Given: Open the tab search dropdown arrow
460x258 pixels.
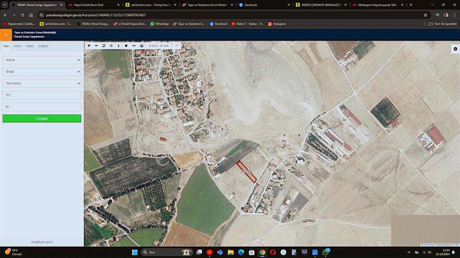Looking at the screenshot, I should [x=5, y=5].
